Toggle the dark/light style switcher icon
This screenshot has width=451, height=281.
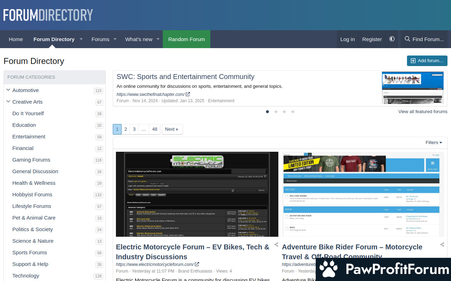(392, 39)
